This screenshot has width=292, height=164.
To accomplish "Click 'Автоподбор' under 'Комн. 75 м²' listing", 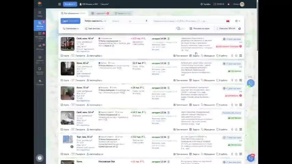I will click(x=94, y=105).
